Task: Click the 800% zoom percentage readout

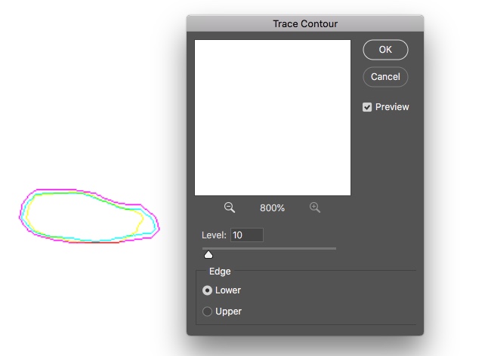Action: [272, 208]
